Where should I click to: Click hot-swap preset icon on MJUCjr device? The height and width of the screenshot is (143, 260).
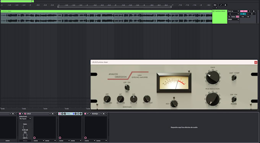(x=101, y=114)
